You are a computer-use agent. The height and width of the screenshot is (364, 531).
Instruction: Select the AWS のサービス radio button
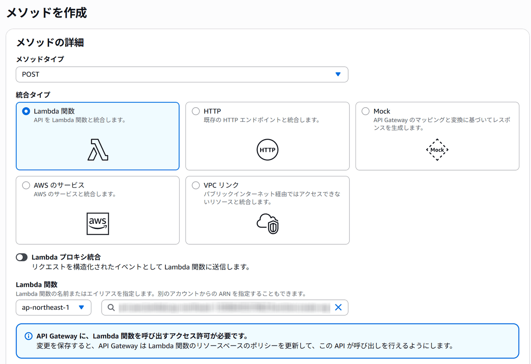(26, 185)
